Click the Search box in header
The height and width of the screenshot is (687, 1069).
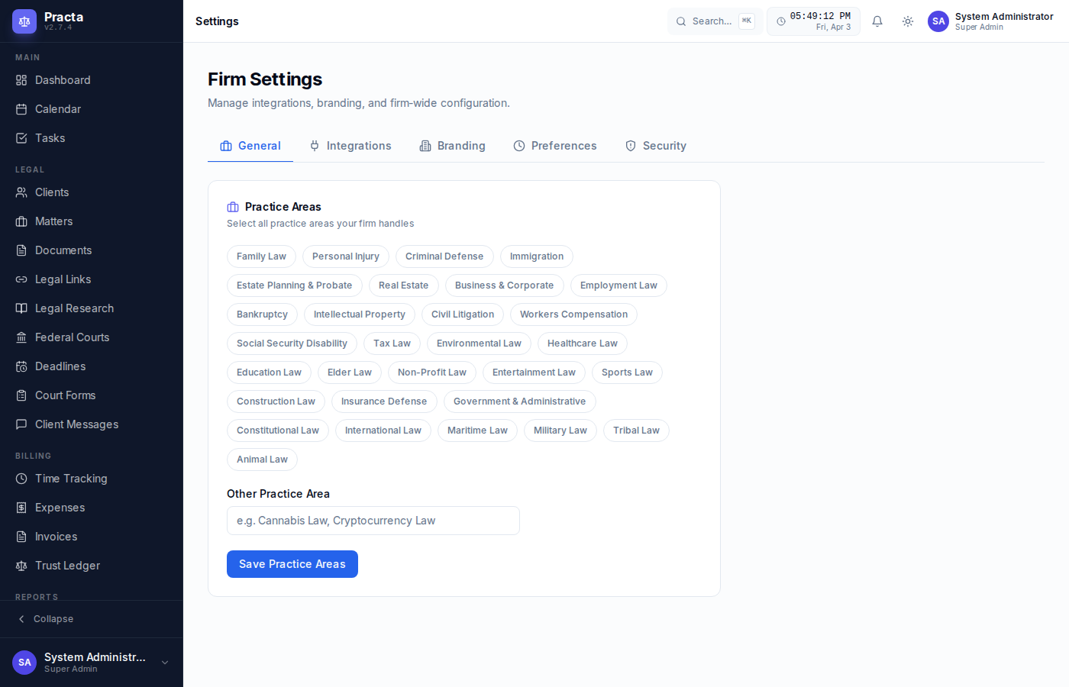(715, 21)
